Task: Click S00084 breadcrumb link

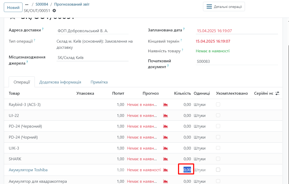Action: (41, 4)
